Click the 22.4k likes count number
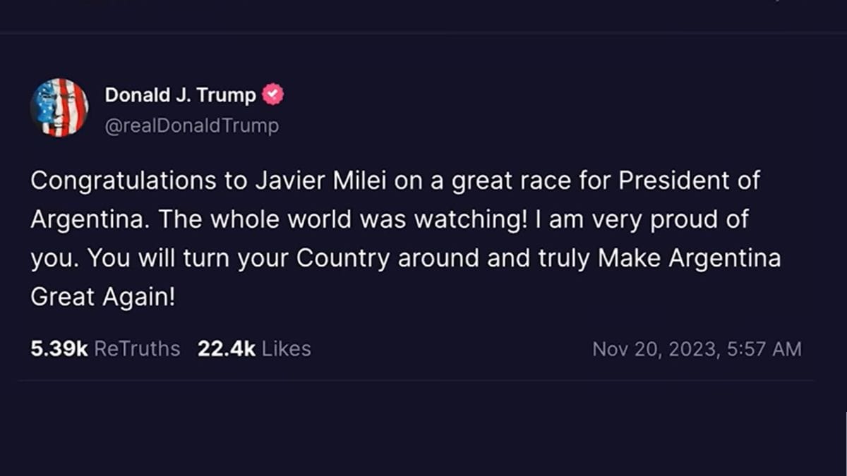847x476 pixels. [x=226, y=348]
